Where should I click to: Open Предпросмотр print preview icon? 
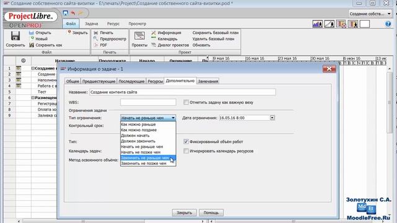click(96, 38)
